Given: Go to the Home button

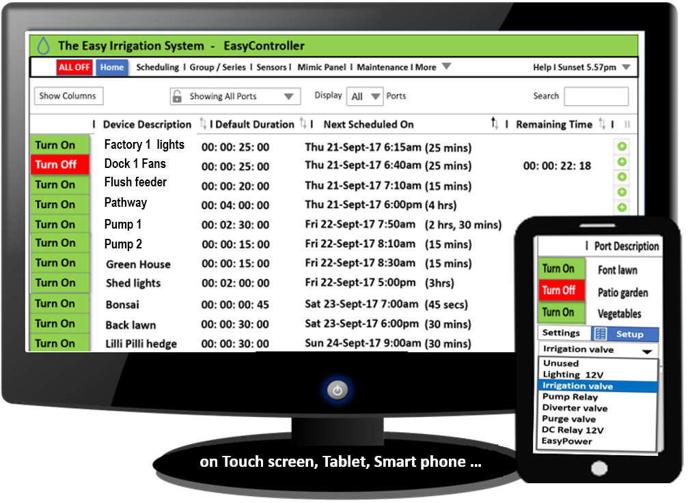Looking at the screenshot, I should pos(112,67).
